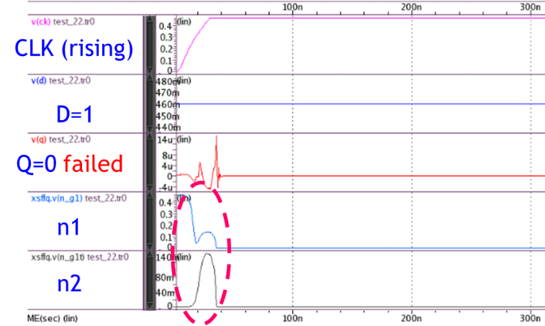Select the v(q) test_22.tr0 signal label
Viewport: 545px width, 326px height.
60,140
